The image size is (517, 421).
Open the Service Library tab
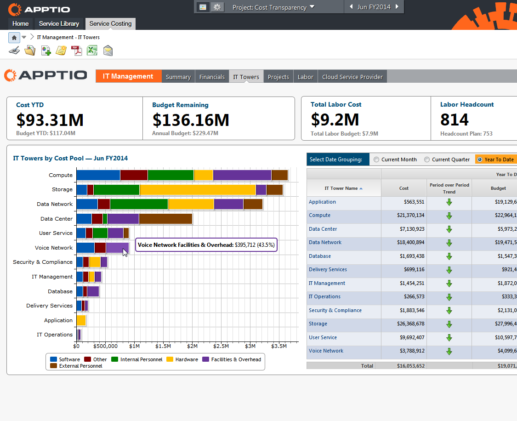[x=59, y=24]
